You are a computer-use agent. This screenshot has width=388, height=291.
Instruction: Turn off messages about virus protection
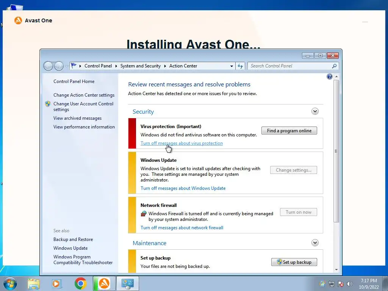click(181, 143)
